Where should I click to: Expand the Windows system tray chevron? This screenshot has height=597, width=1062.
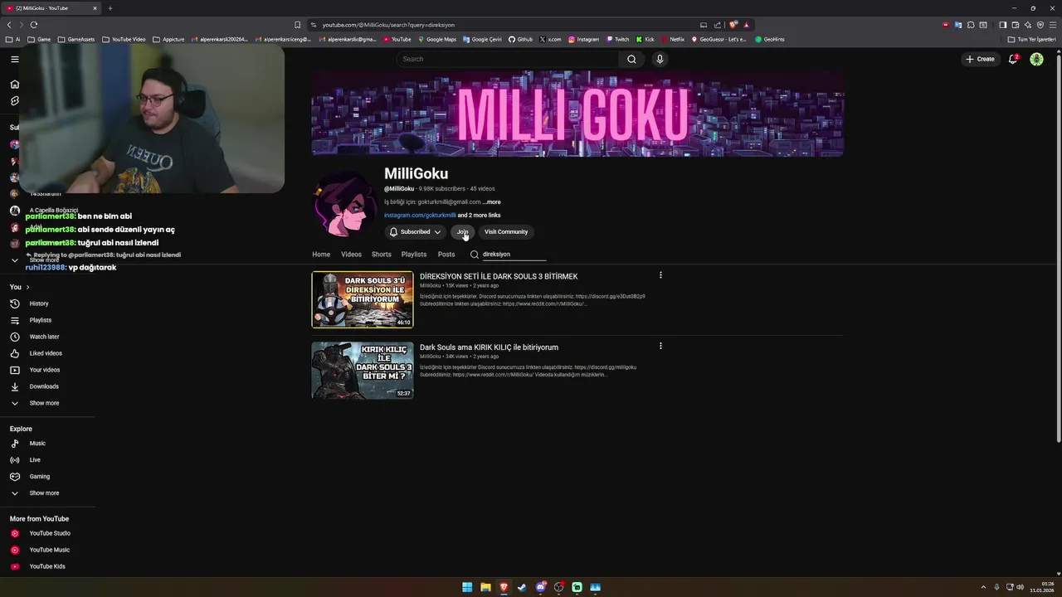(983, 587)
